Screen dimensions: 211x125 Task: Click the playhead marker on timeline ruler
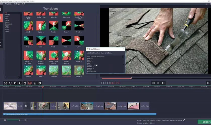pyautogui.click(x=43, y=87)
